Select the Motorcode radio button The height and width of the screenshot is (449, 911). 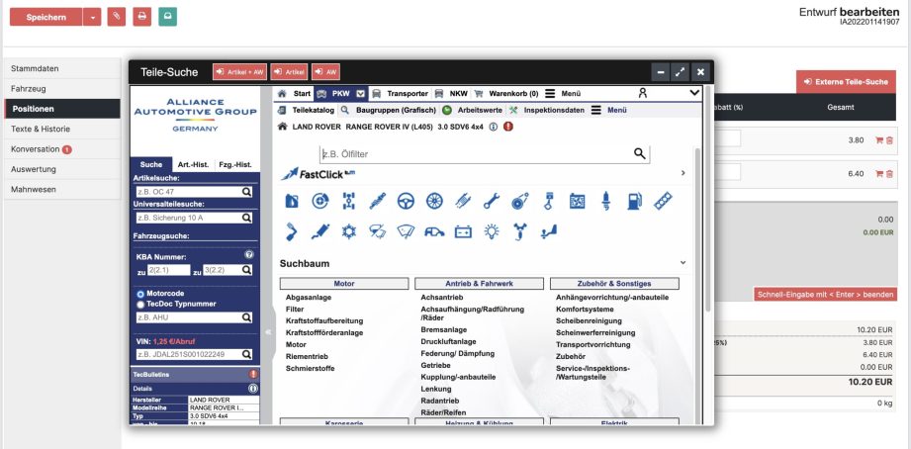click(140, 294)
